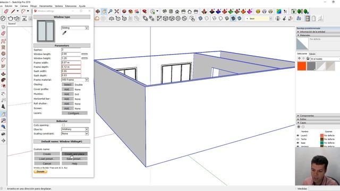
Task: Switch to Iso house view
Action: pyautogui.click(x=165, y=12)
